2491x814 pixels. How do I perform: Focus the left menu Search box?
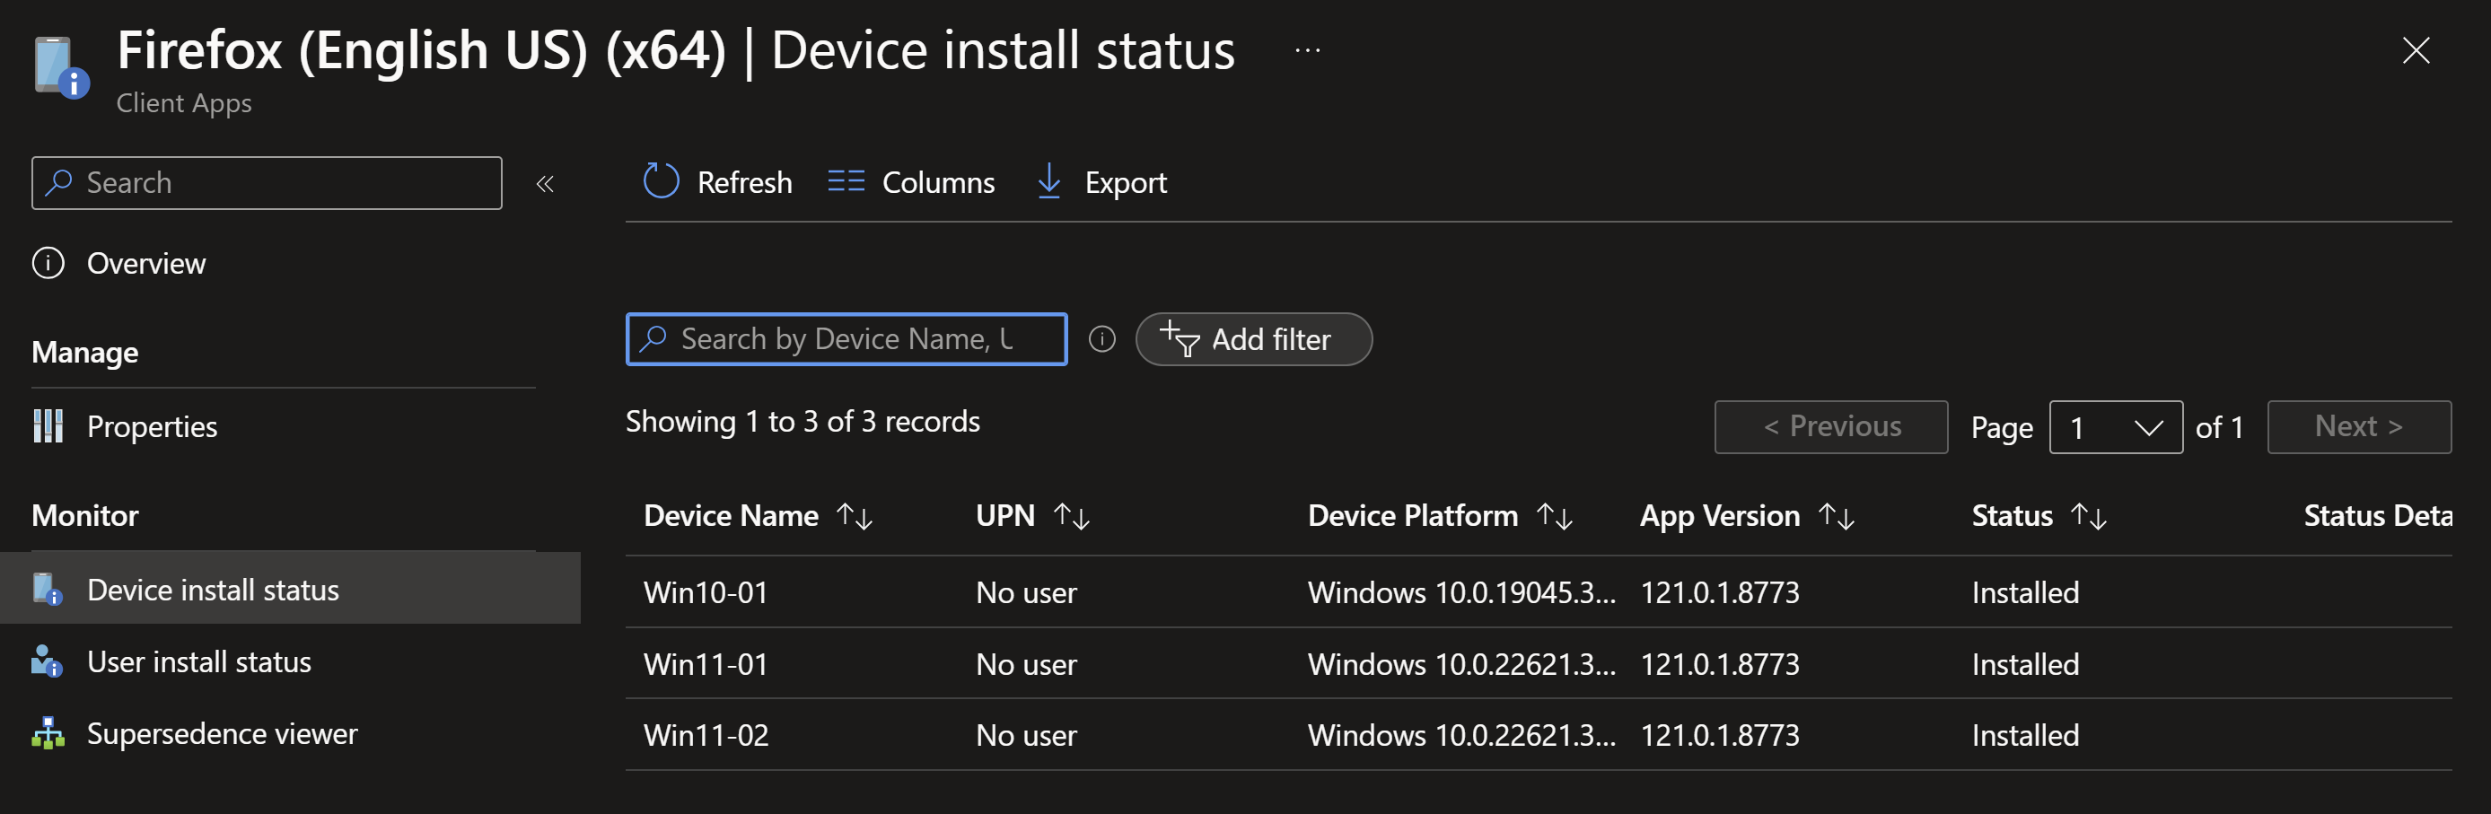[267, 183]
